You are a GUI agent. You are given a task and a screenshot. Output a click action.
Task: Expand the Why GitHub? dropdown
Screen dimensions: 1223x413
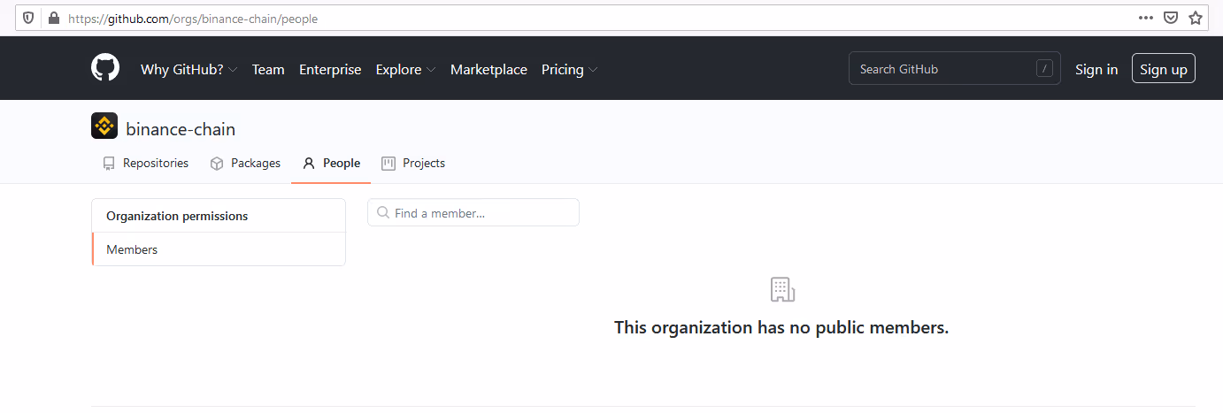188,69
